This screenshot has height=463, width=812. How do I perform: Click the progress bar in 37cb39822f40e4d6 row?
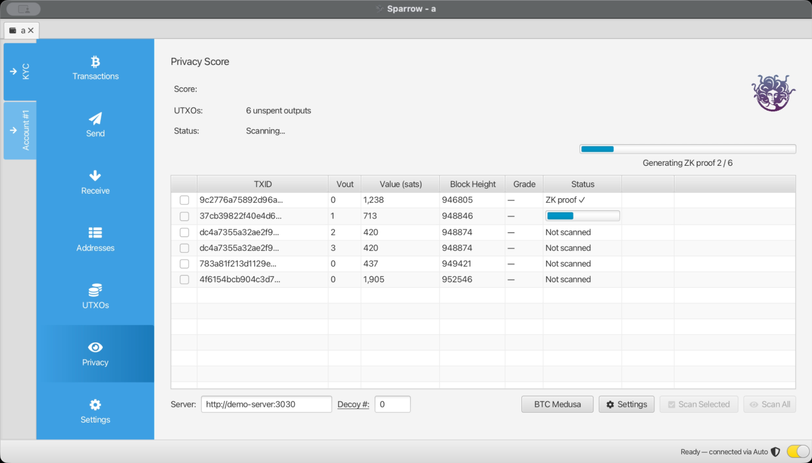[x=582, y=216]
